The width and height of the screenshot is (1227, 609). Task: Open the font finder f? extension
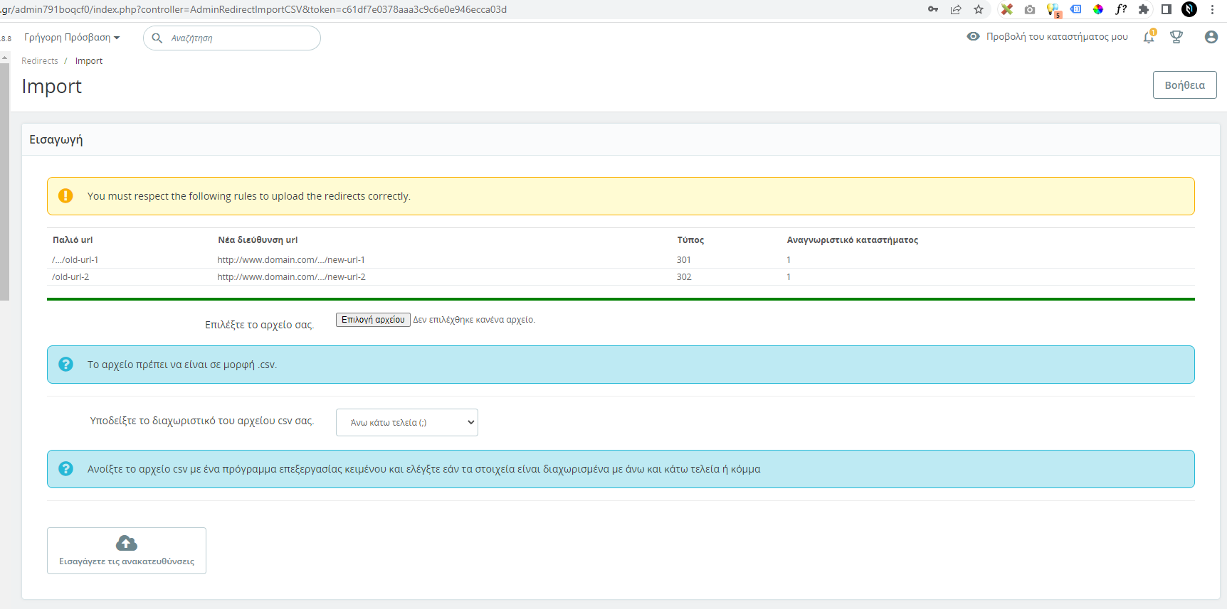coord(1121,9)
